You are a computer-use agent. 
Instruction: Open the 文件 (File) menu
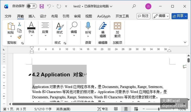tap(8, 16)
